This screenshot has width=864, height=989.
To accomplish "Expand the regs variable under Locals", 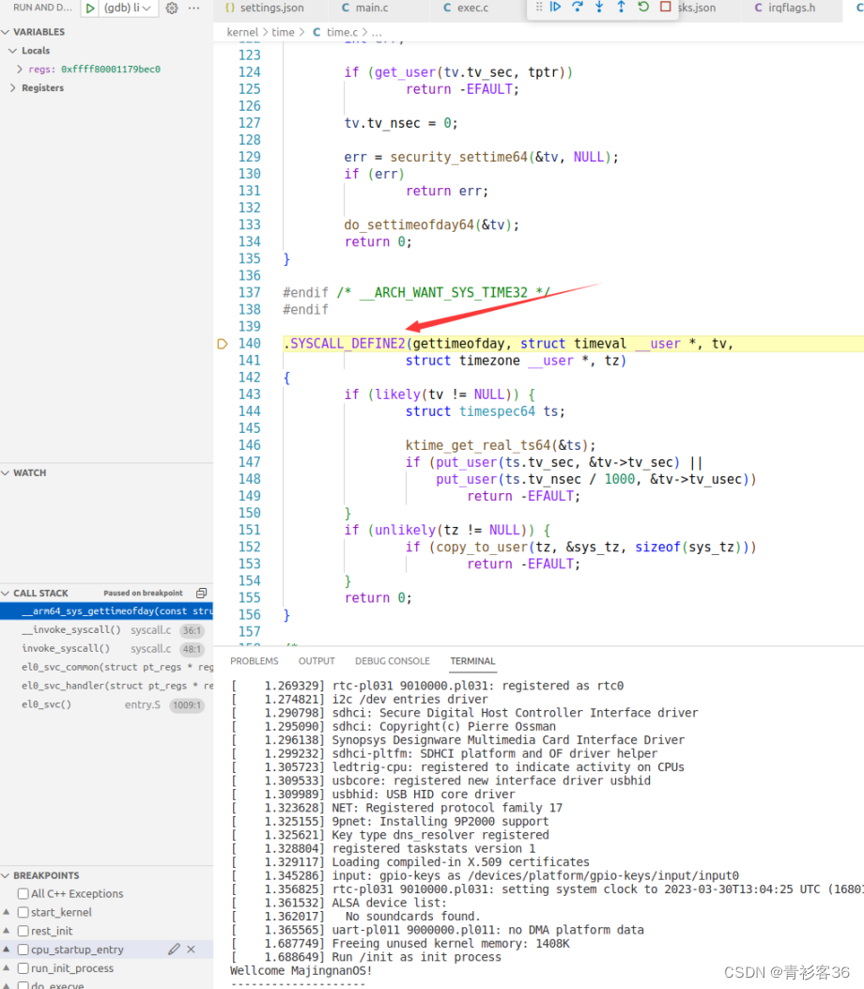I will coord(19,69).
